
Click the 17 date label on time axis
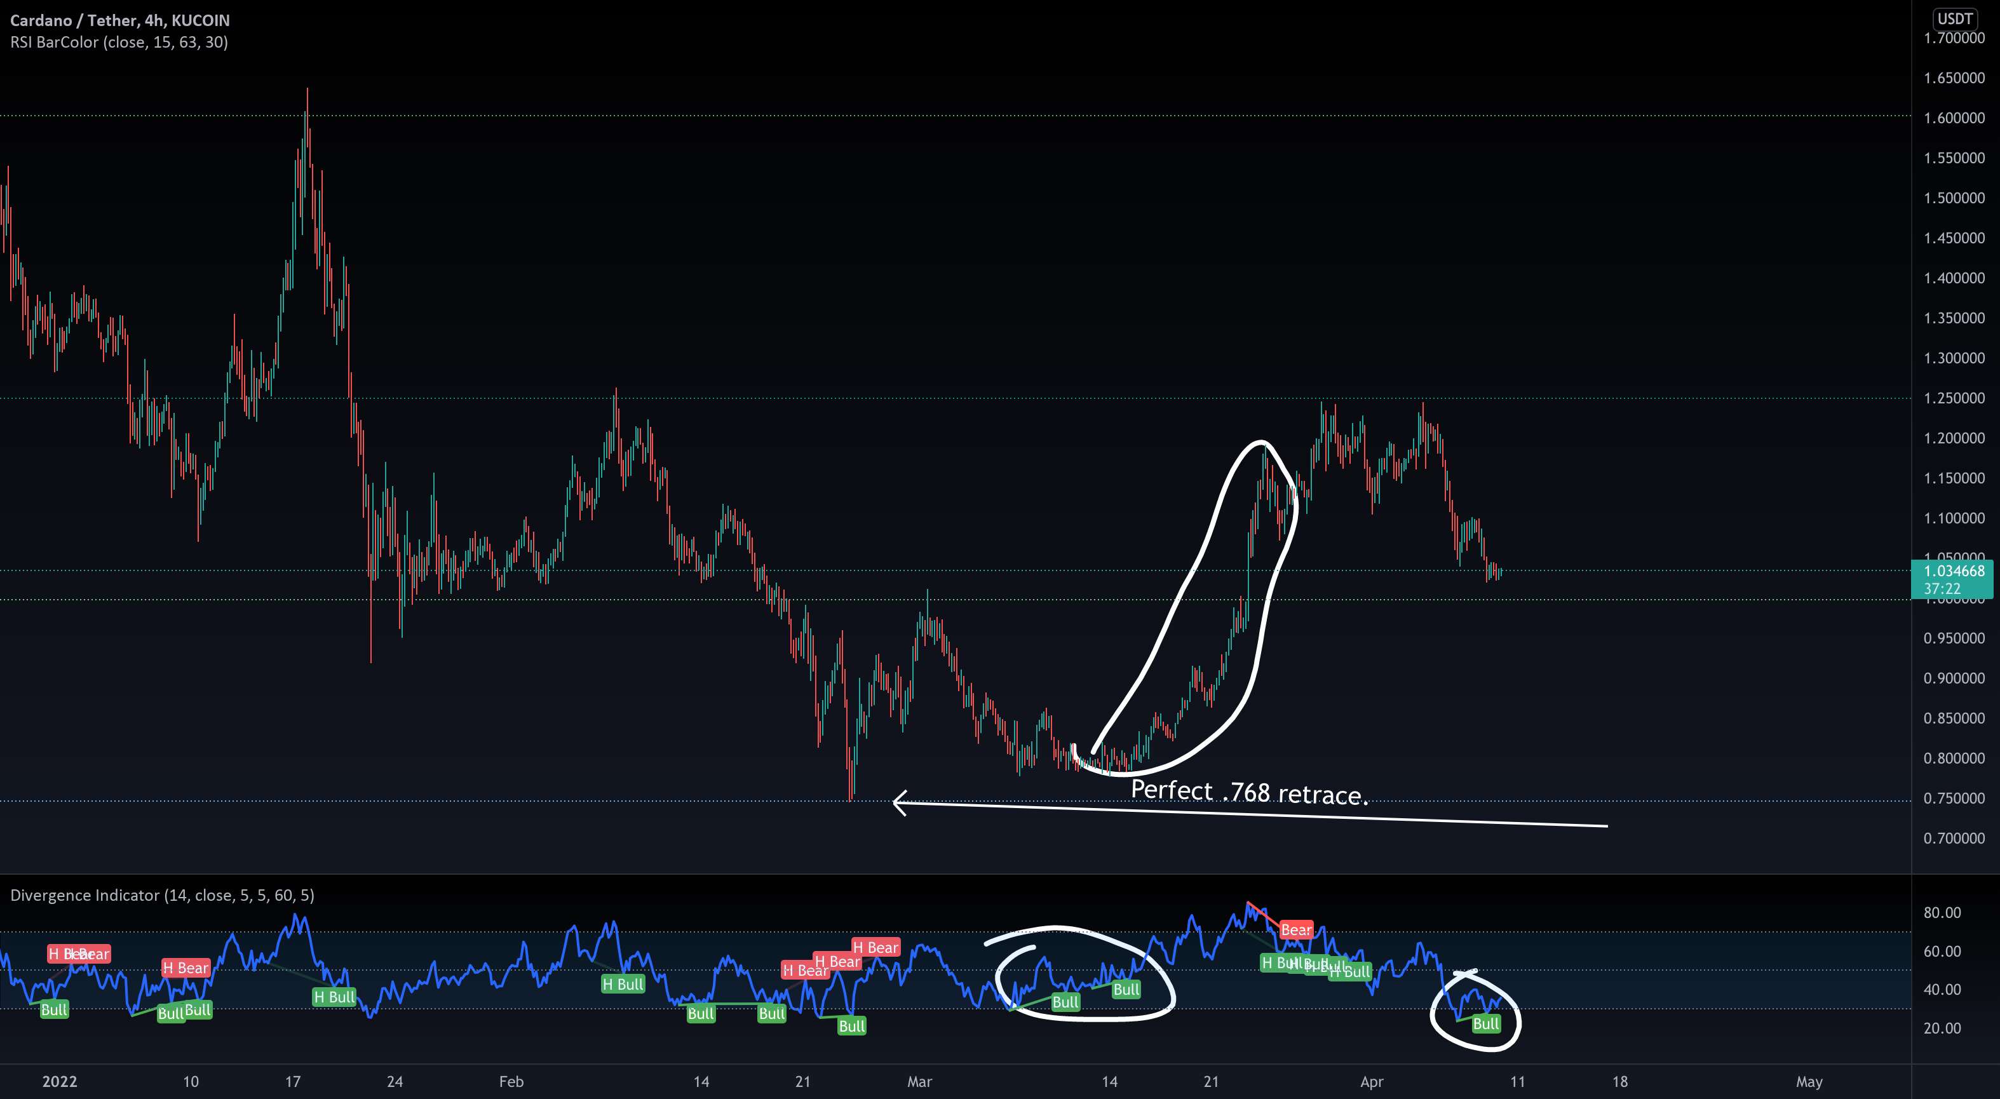click(293, 1082)
